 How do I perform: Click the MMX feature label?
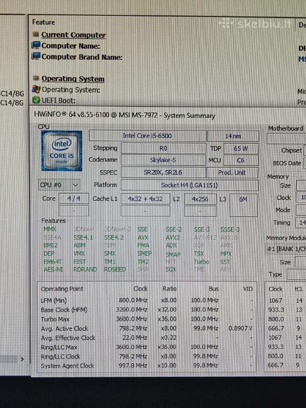[50, 229]
